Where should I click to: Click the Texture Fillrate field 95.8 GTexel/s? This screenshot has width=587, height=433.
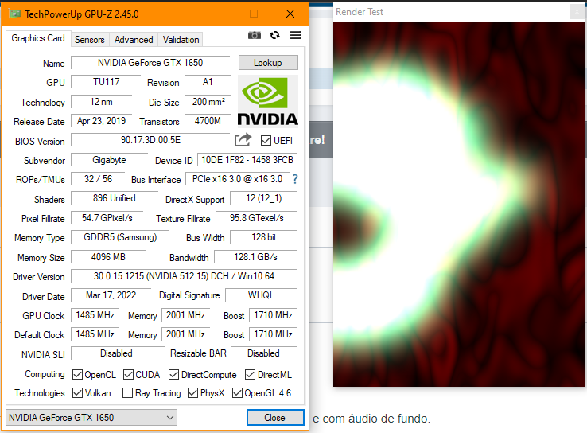[x=257, y=218]
